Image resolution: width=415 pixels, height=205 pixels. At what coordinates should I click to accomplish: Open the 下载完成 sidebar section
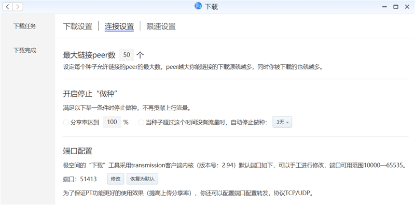click(x=25, y=50)
